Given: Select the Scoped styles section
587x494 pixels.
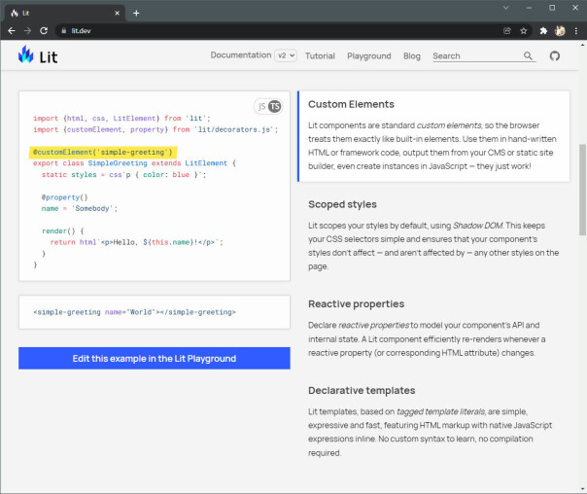Looking at the screenshot, I should 434,237.
